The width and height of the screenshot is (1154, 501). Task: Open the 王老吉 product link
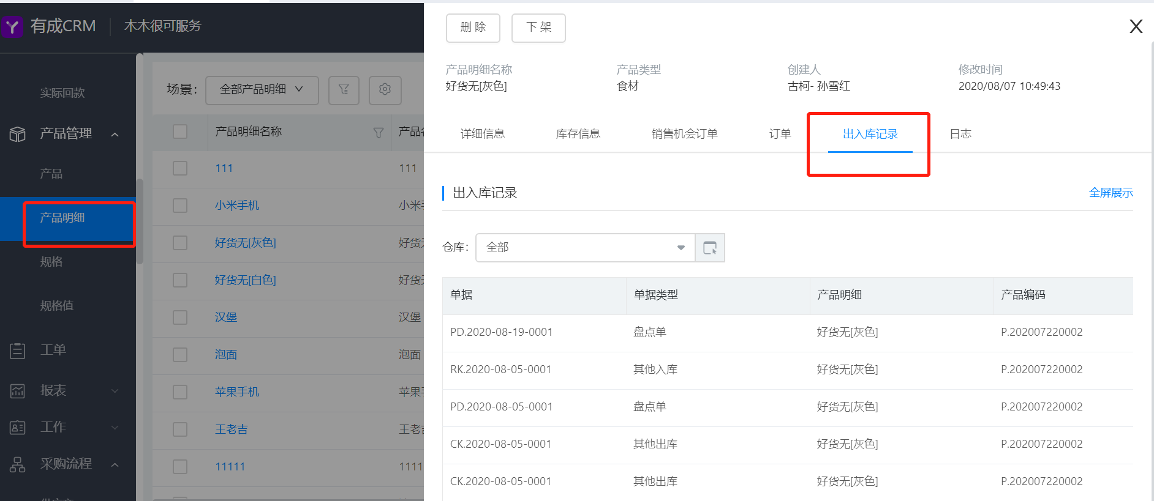pos(232,429)
